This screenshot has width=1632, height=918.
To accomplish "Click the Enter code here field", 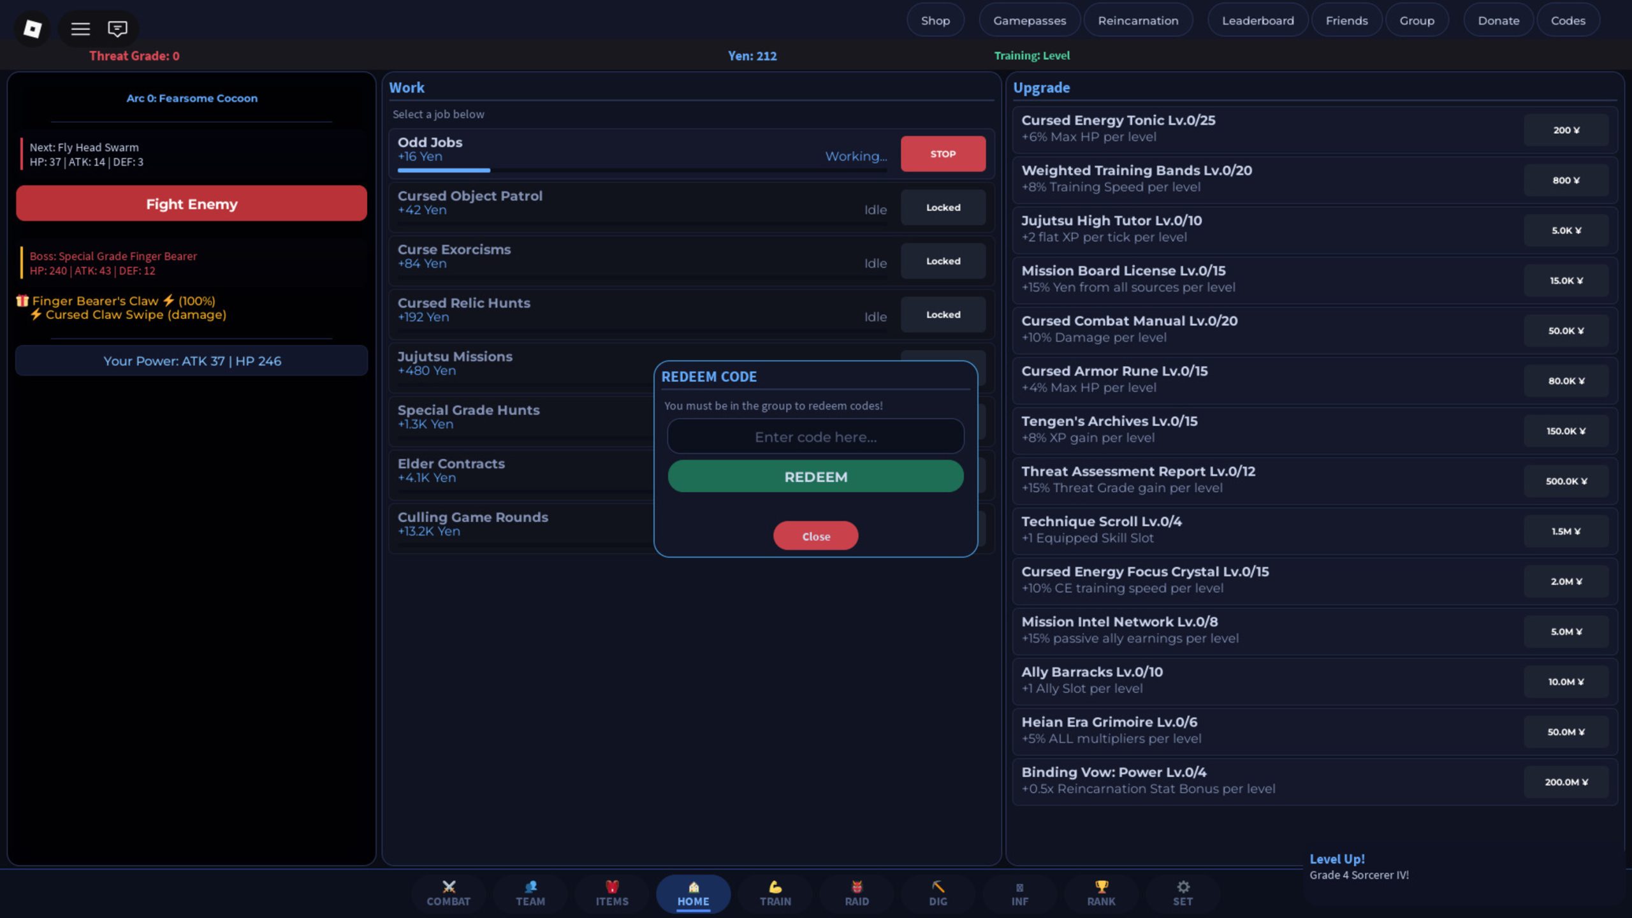I will 815,437.
